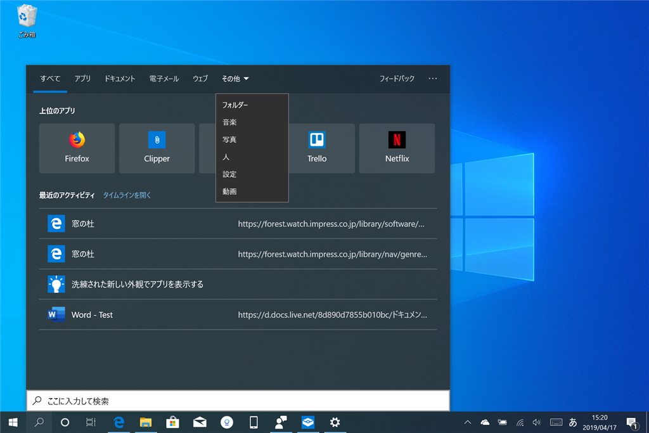Launch the Netflix app tile
649x433 pixels.
click(x=397, y=148)
